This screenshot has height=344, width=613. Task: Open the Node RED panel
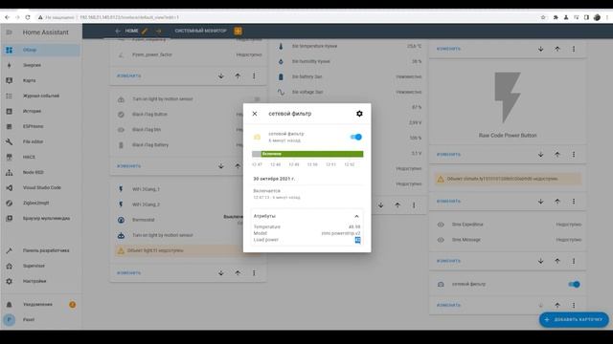41,172
